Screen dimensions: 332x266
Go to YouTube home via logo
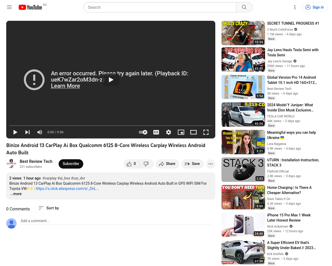point(30,7)
